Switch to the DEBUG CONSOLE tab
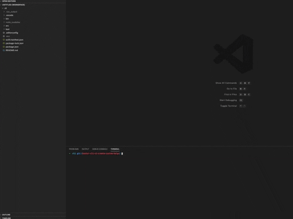 (99, 149)
